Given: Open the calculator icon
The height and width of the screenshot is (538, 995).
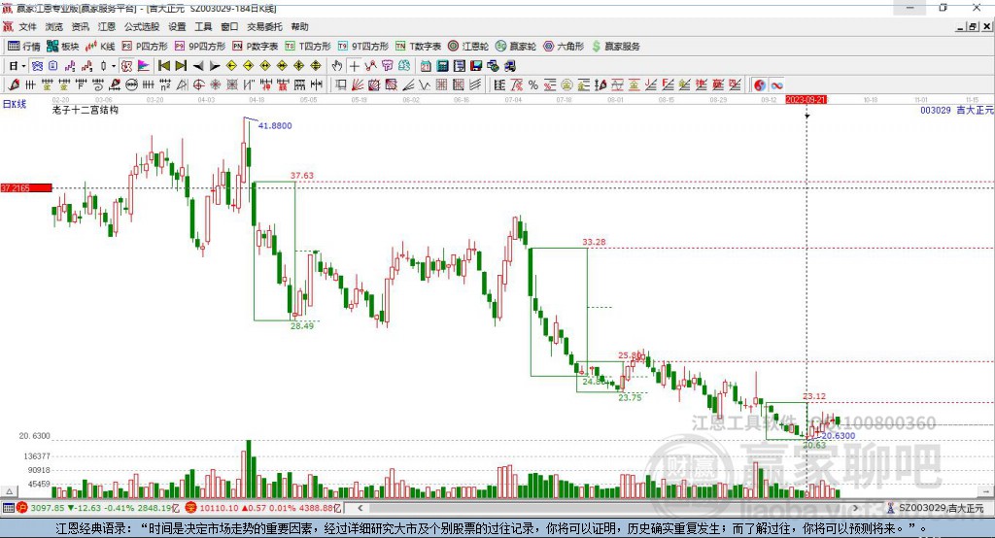Looking at the screenshot, I should click(x=443, y=66).
